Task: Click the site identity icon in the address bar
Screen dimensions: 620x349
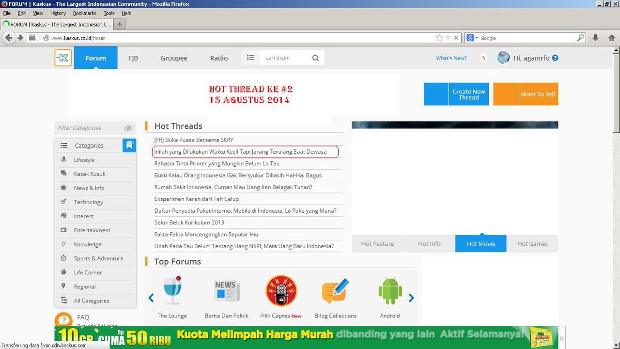Action: (x=46, y=38)
